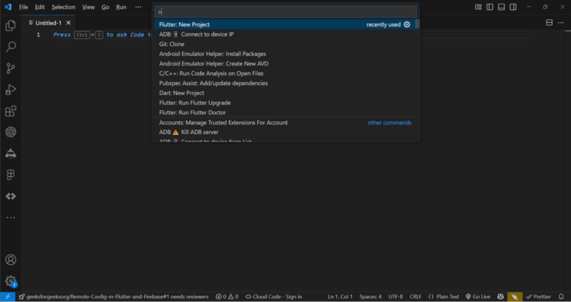Open Problems via errors and warnings count
Image resolution: width=571 pixels, height=302 pixels.
(x=227, y=297)
